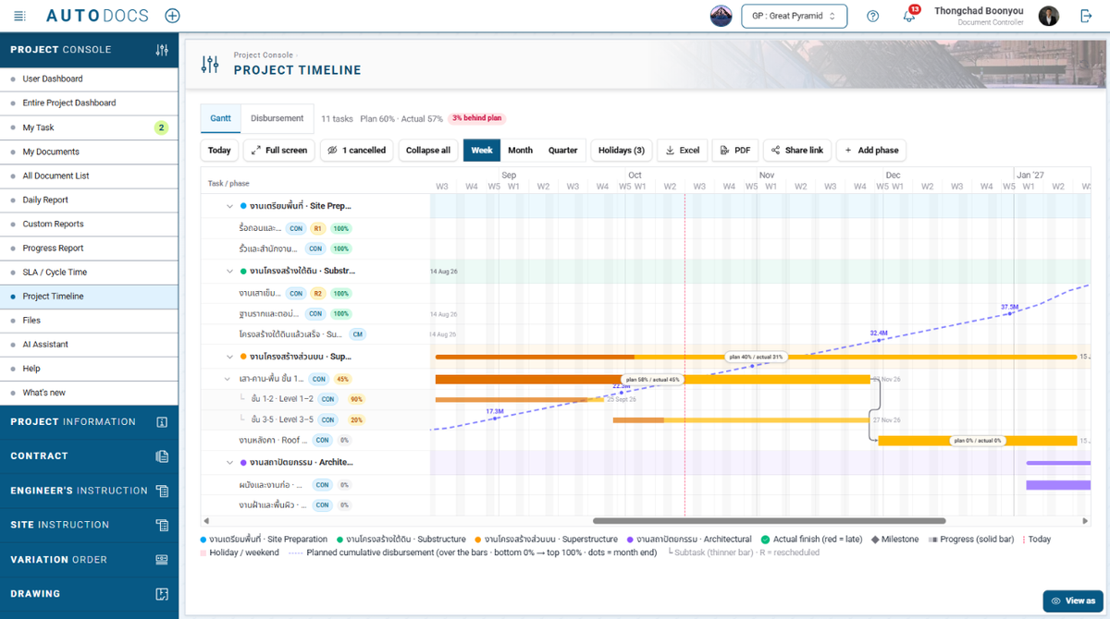Click the Today button
Image resolution: width=1110 pixels, height=619 pixels.
[219, 150]
